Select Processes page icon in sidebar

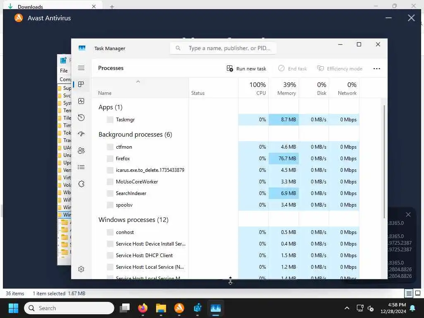tap(81, 84)
